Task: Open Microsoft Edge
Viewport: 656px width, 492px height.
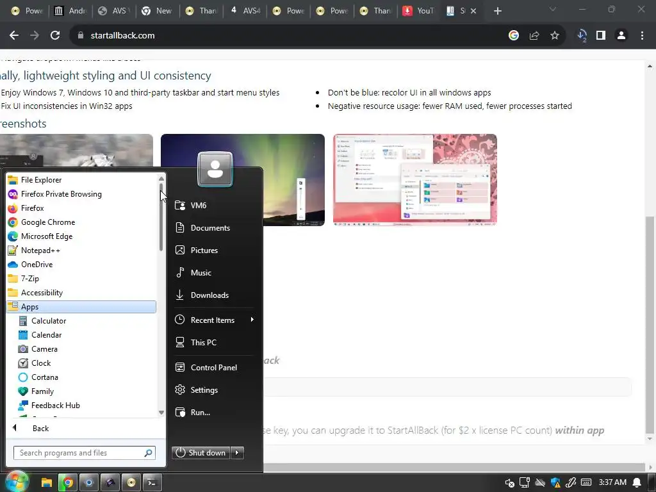Action: pos(81,236)
